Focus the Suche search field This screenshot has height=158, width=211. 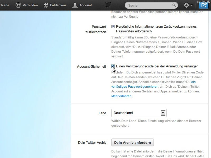(151, 5)
